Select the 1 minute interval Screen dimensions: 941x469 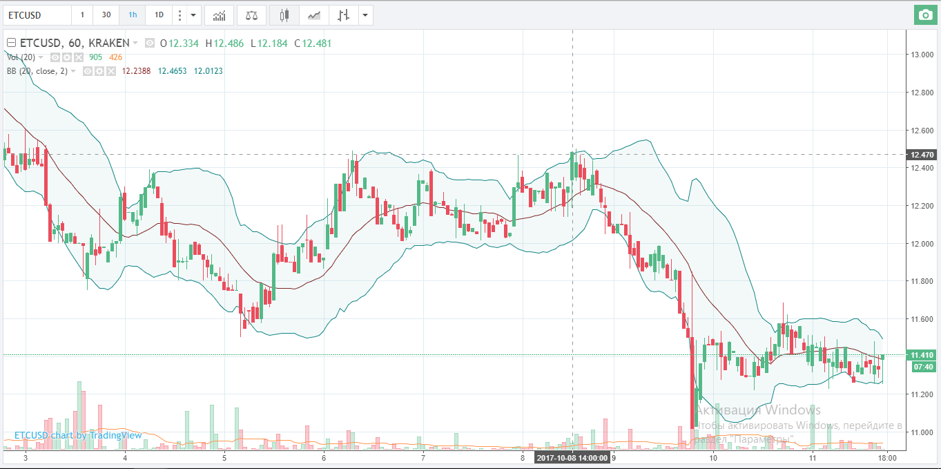coord(82,15)
